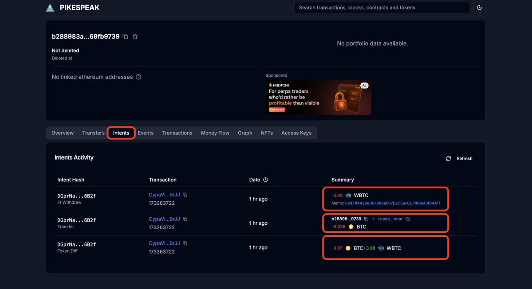The width and height of the screenshot is (532, 289).
Task: Click the Not deleted status text
Action: click(65, 51)
